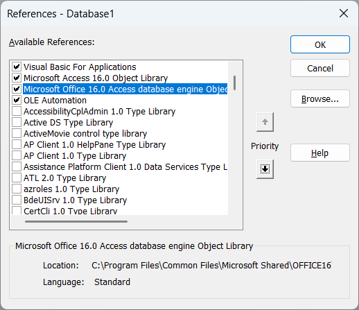This screenshot has height=310, width=359.
Task: Open the Help button
Action: click(320, 153)
